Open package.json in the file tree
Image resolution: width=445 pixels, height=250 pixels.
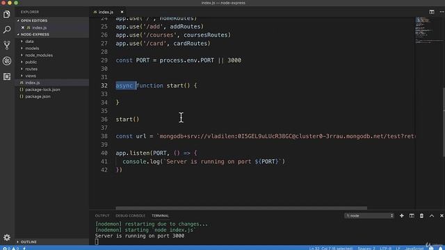click(x=38, y=97)
